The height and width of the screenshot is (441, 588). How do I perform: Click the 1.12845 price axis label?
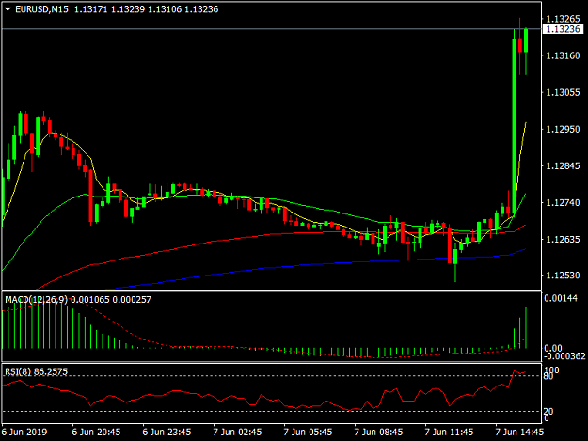tap(563, 166)
